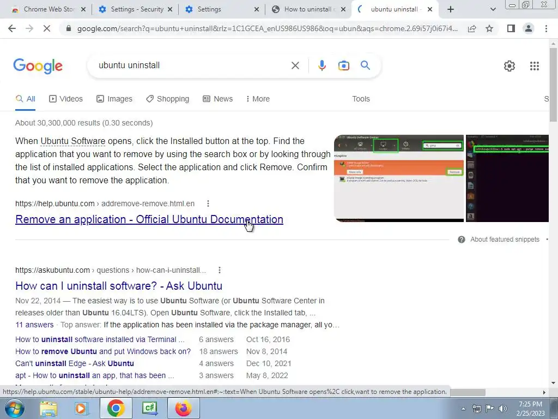Open the Google apps grid
The width and height of the screenshot is (558, 419).
(x=535, y=66)
